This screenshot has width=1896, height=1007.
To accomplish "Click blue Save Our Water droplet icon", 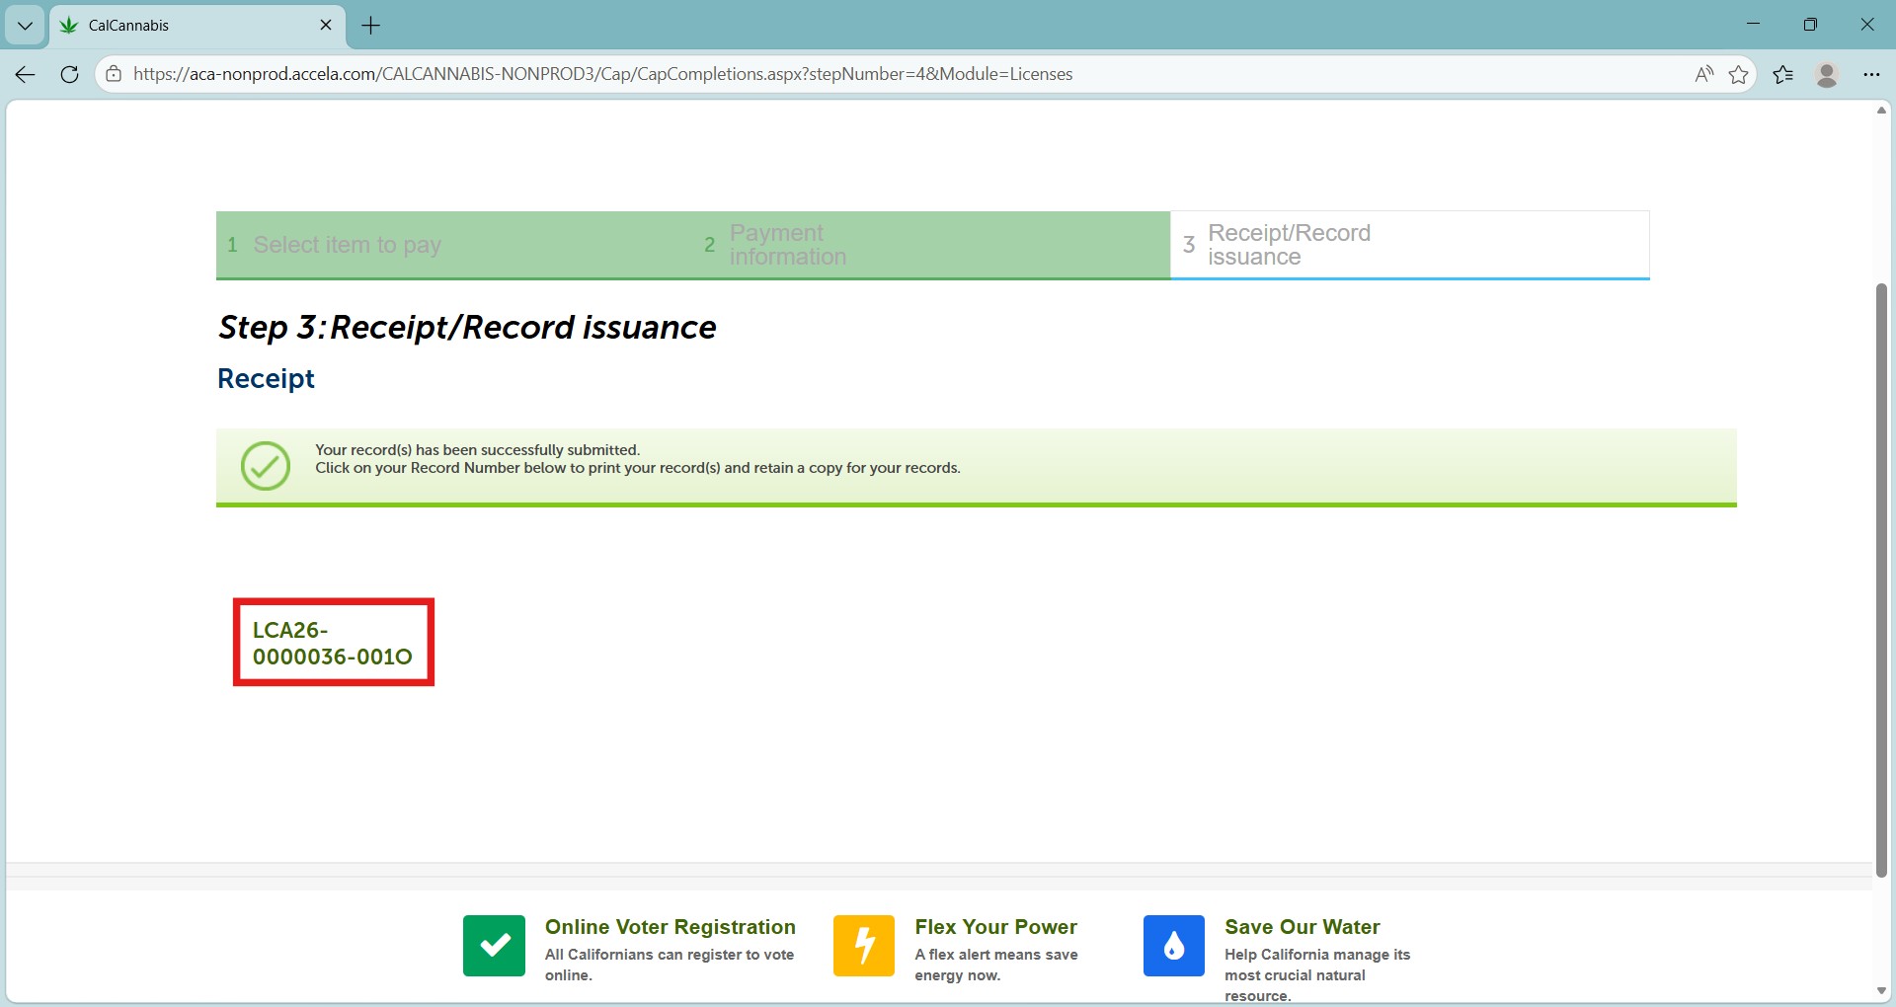I will coord(1174,946).
